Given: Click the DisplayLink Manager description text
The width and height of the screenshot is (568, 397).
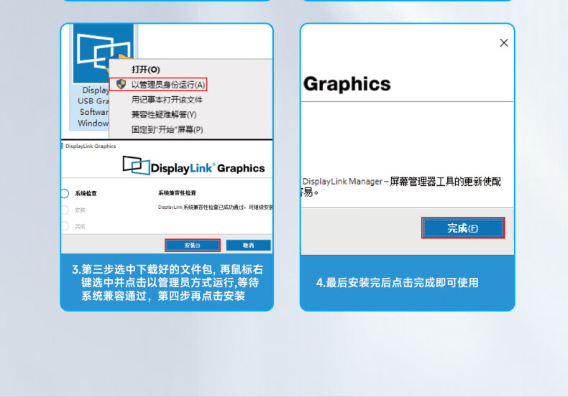Looking at the screenshot, I should coord(400,187).
